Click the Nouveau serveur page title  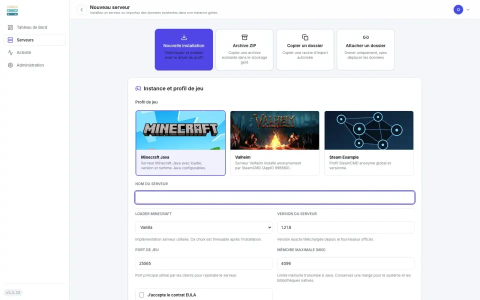[110, 7]
